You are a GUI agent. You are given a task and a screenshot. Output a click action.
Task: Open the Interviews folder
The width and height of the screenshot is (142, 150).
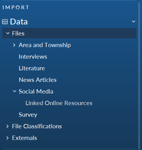click(33, 57)
